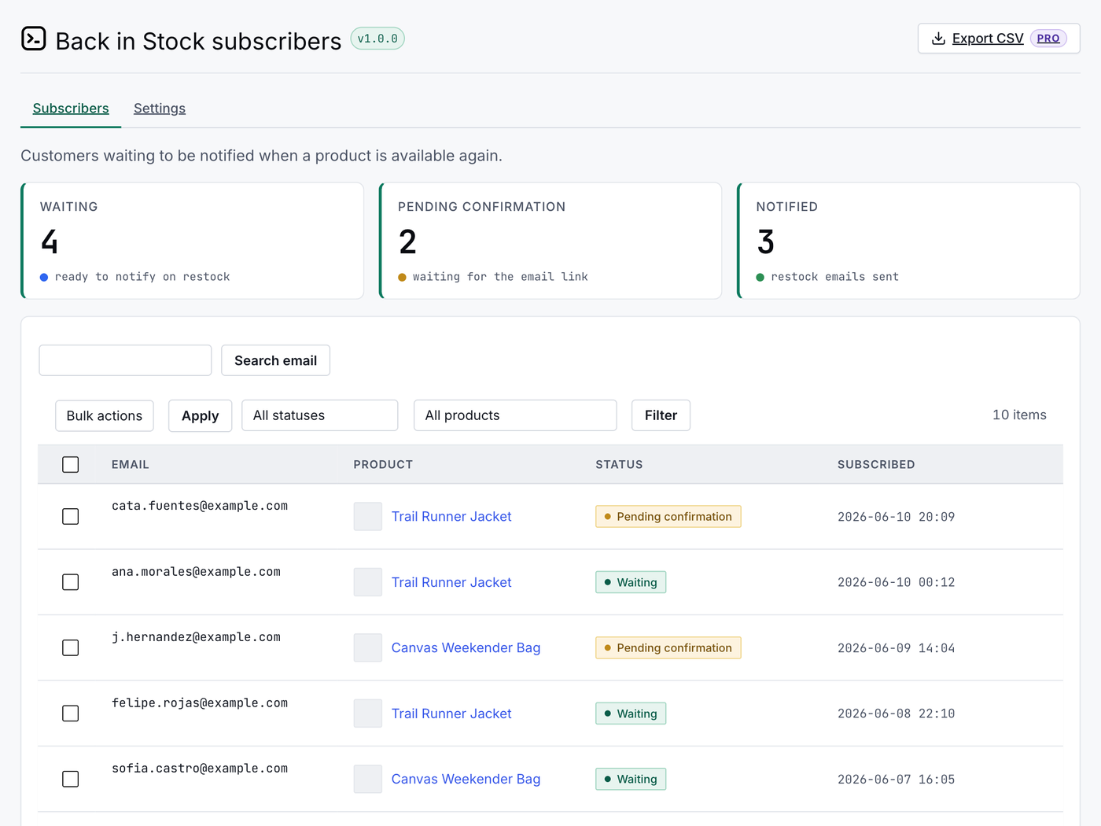Screen dimensions: 1101x826
Task: Click the email j.hernandez@example.com
Action: click(x=196, y=637)
